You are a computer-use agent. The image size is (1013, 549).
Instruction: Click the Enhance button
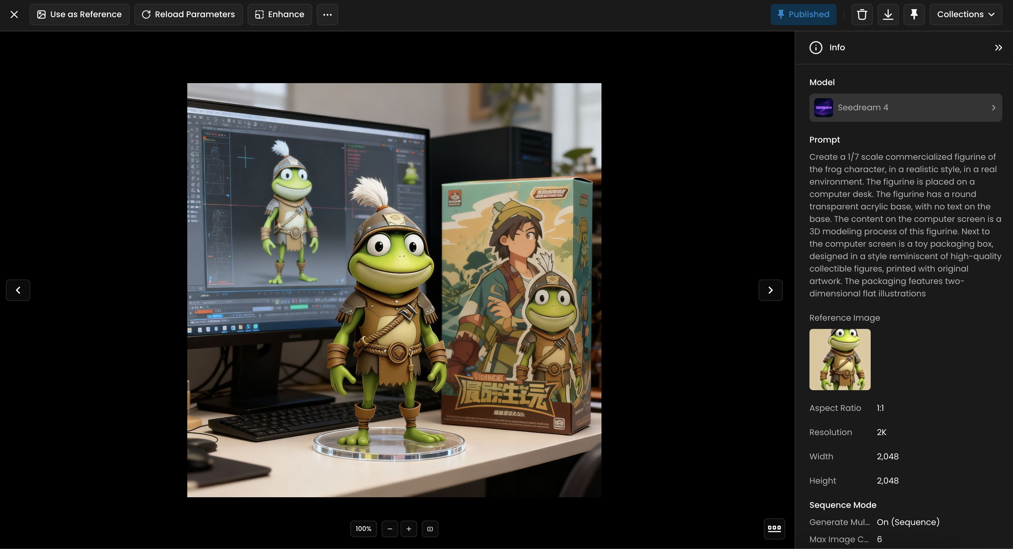tap(280, 14)
